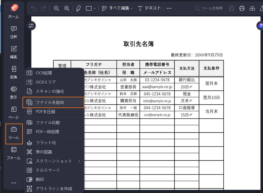Select the highlighter annotation tool
The width and height of the screenshot is (263, 193).
click(78, 8)
